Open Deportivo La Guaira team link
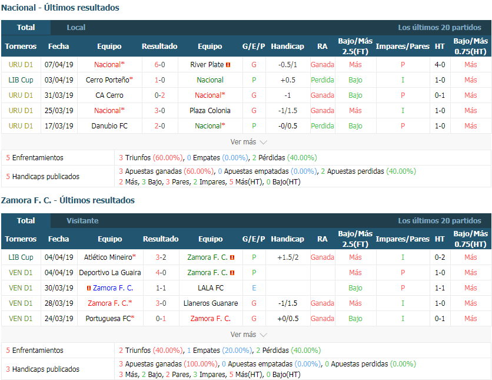The image size is (492, 380). pos(110,273)
